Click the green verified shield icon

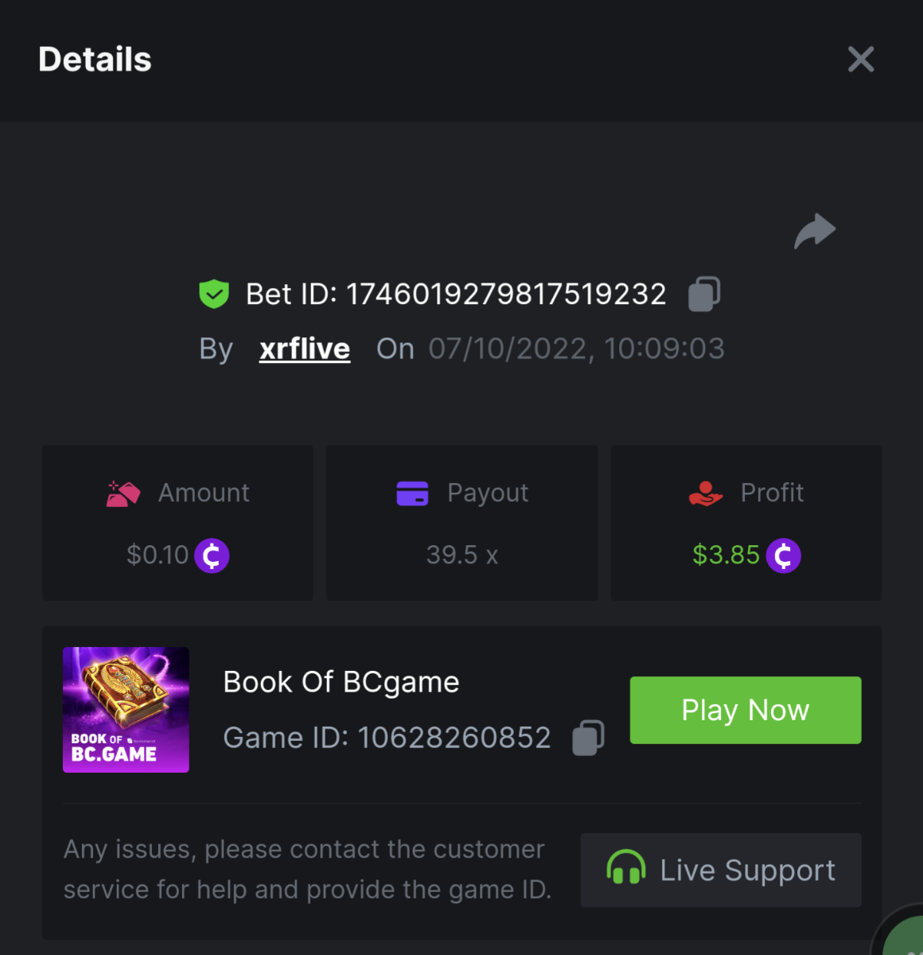214,294
